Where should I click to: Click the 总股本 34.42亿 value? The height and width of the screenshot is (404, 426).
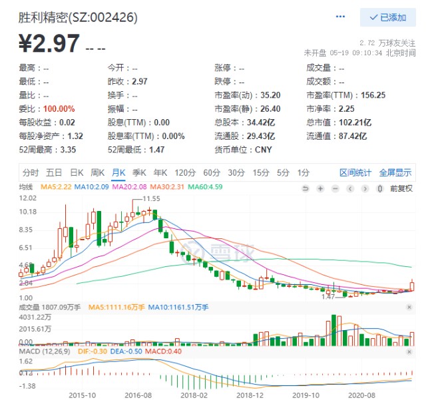click(261, 122)
